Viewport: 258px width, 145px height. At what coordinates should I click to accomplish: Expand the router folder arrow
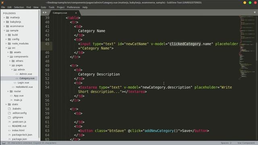tap(8, 91)
